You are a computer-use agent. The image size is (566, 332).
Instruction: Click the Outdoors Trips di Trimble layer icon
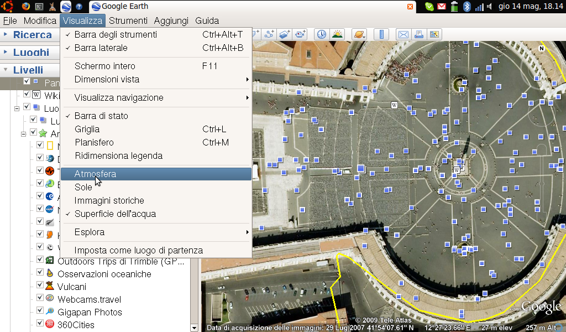point(50,261)
